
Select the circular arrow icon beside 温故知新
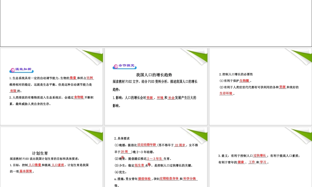pyautogui.click(x=12, y=70)
